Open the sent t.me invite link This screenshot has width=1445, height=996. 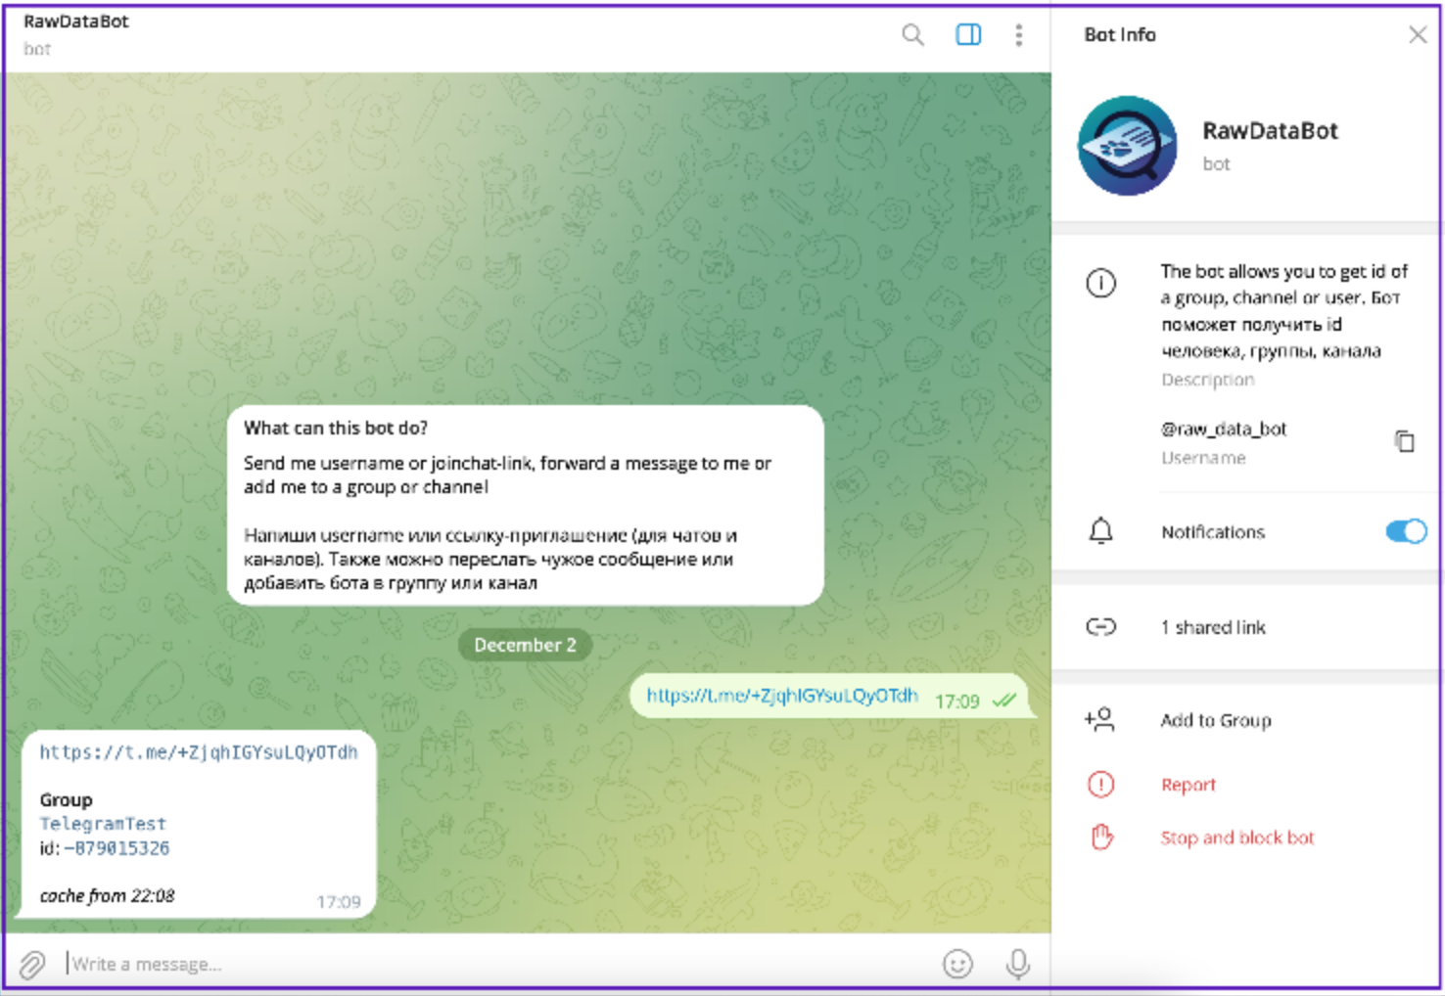781,696
